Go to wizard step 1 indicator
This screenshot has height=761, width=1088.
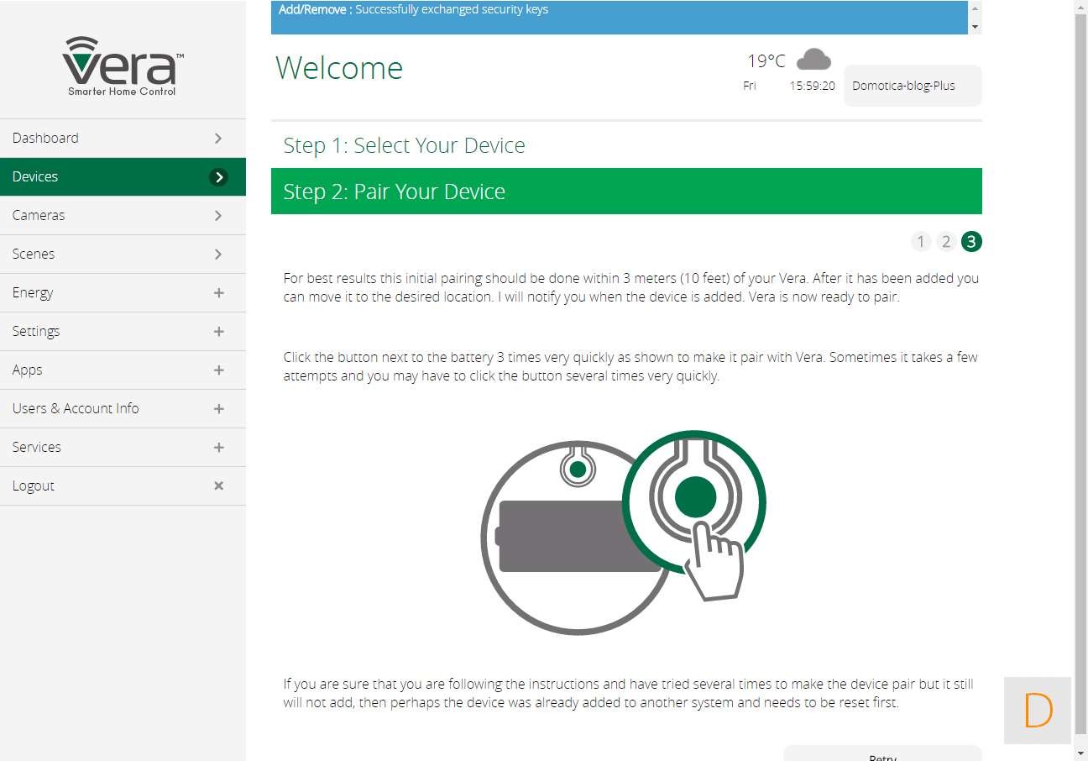(920, 242)
